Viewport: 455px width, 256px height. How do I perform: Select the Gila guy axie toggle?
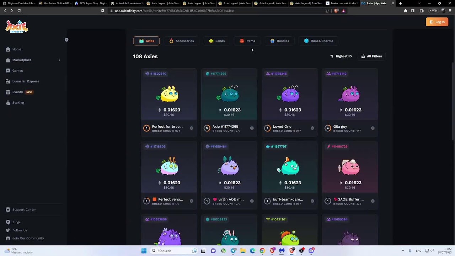click(x=373, y=128)
